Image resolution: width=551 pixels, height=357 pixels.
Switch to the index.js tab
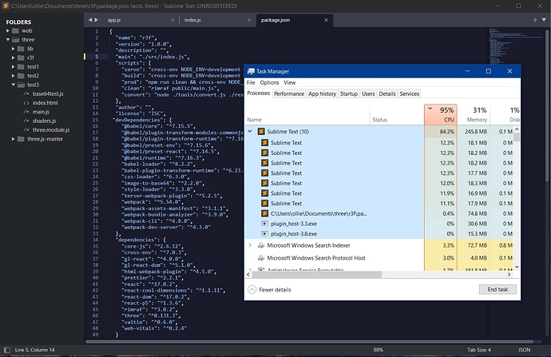tap(192, 21)
